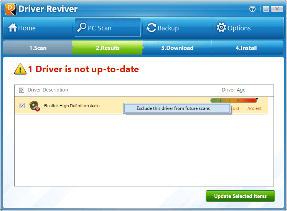Choose Exclude this driver from future scans
Image resolution: width=287 pixels, height=211 pixels.
(177, 108)
